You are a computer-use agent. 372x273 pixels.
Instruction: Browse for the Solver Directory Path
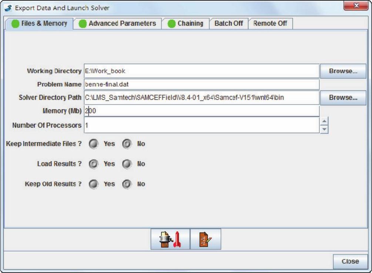coord(343,98)
